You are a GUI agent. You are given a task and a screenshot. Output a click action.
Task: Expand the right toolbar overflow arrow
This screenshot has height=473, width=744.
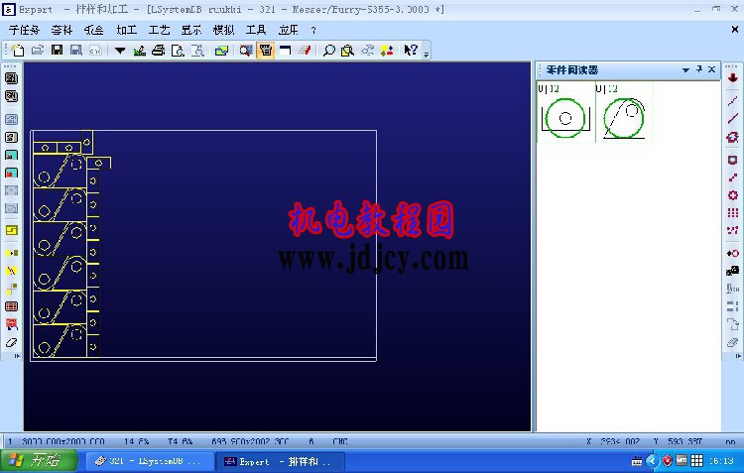(x=737, y=355)
